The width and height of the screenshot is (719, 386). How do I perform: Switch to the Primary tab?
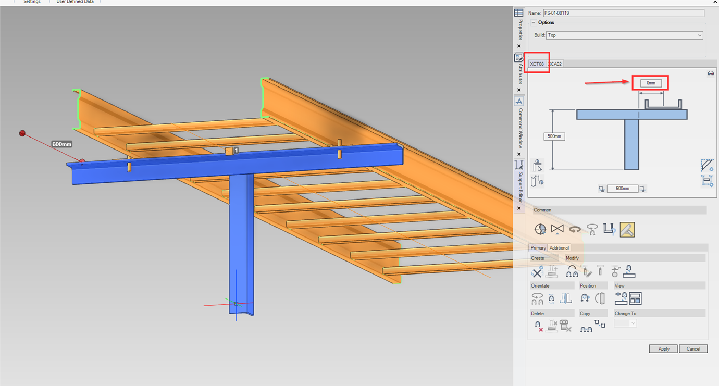pos(538,248)
